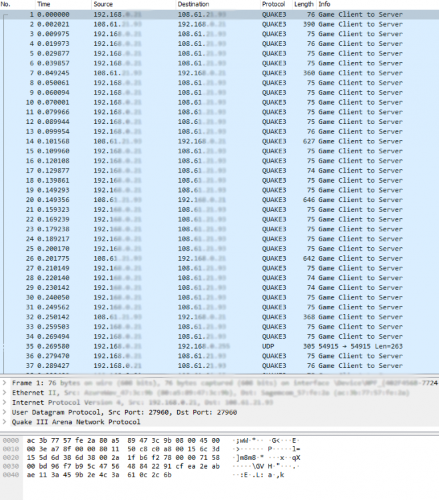The width and height of the screenshot is (439, 500).
Task: Select packet 8 at time 0.050061
Action: [x=220, y=83]
